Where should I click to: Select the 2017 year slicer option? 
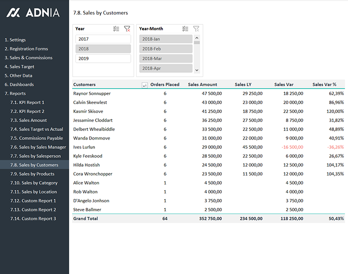[103, 39]
